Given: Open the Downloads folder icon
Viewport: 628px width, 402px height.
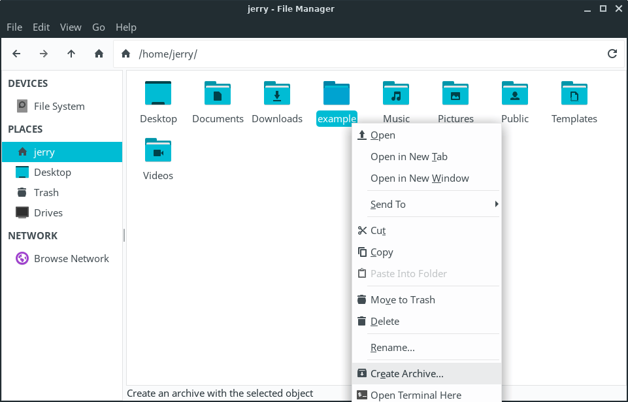Looking at the screenshot, I should [x=277, y=94].
